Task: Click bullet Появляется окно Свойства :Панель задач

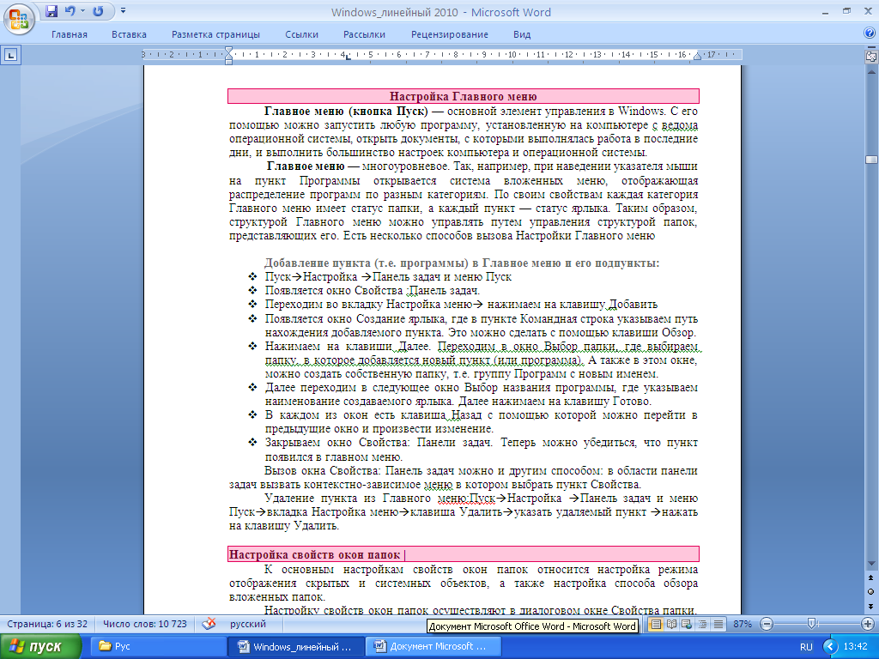Action: click(373, 290)
